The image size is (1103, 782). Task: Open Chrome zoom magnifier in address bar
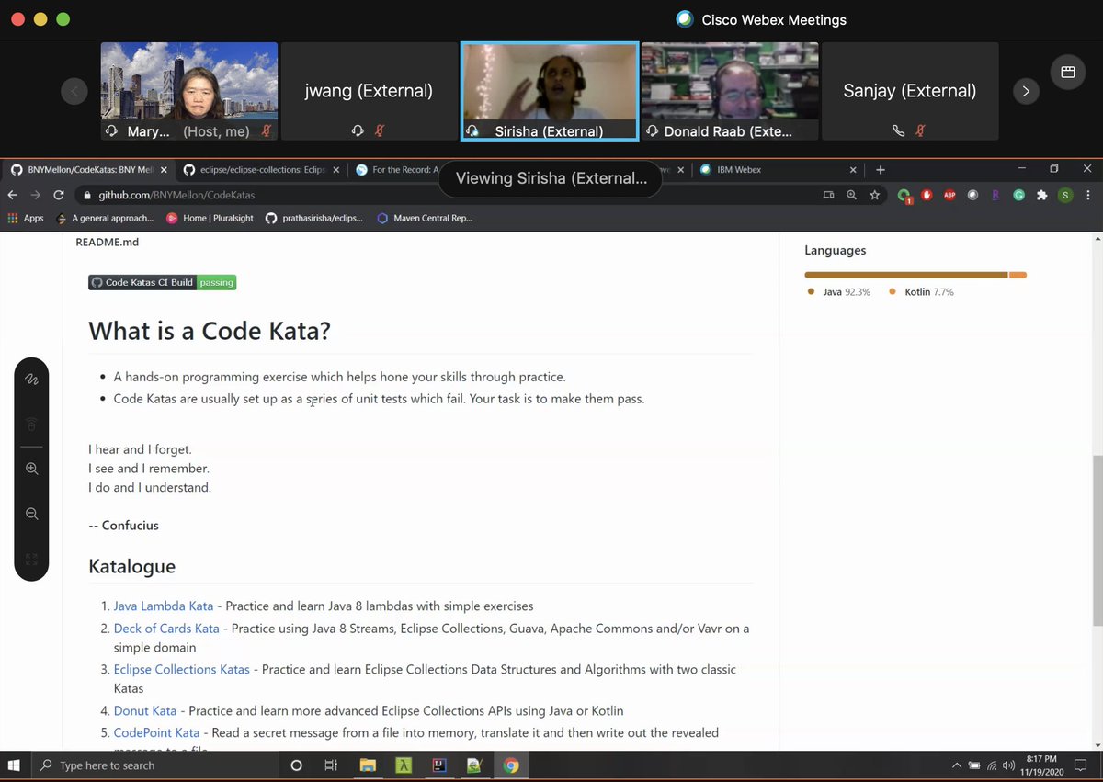[852, 195]
